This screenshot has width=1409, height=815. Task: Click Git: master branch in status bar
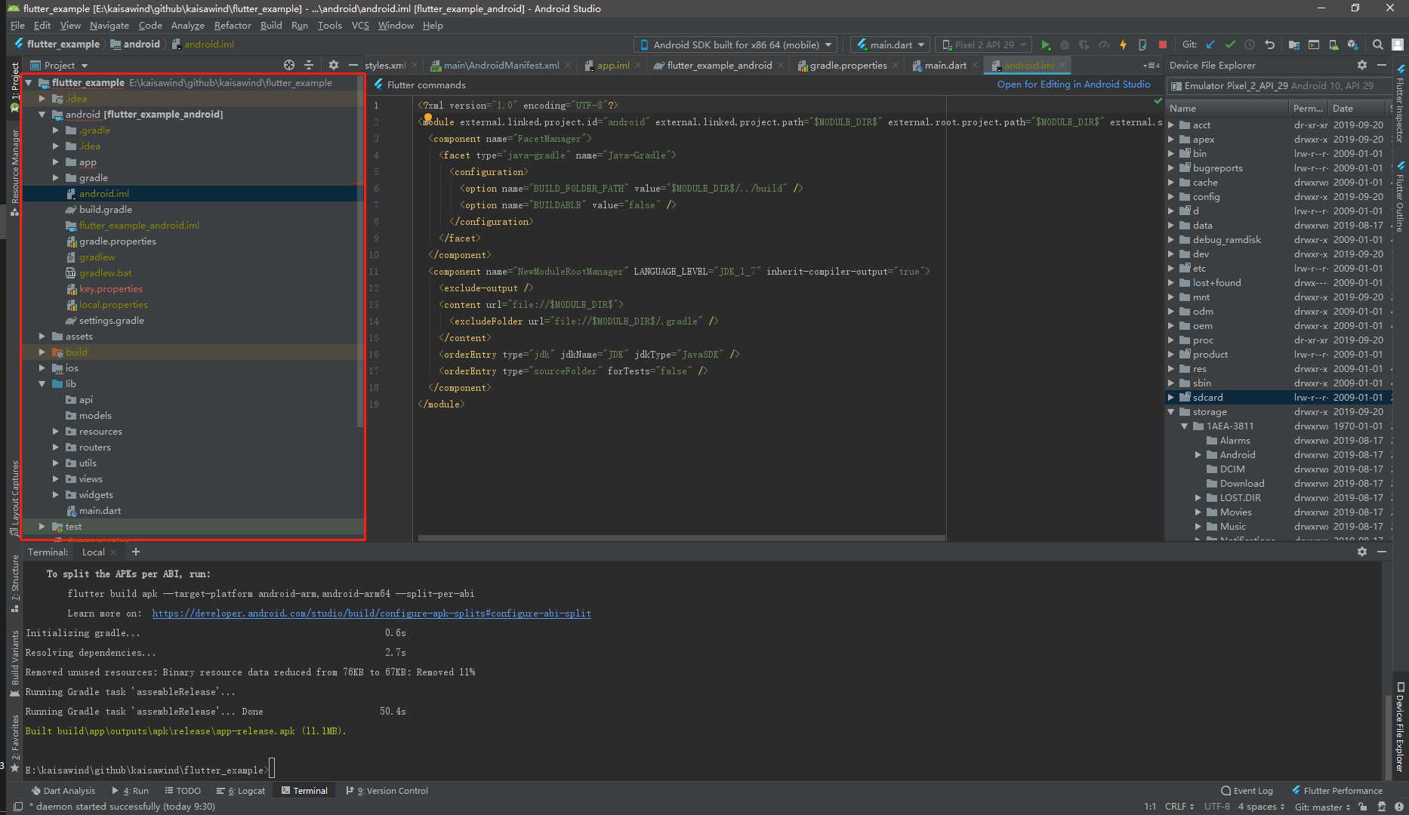pos(1322,807)
